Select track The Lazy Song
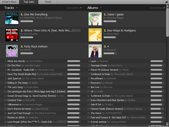This screenshot has width=169, height=127. point(15,87)
